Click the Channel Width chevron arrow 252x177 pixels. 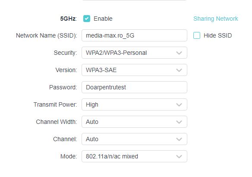coord(179,122)
